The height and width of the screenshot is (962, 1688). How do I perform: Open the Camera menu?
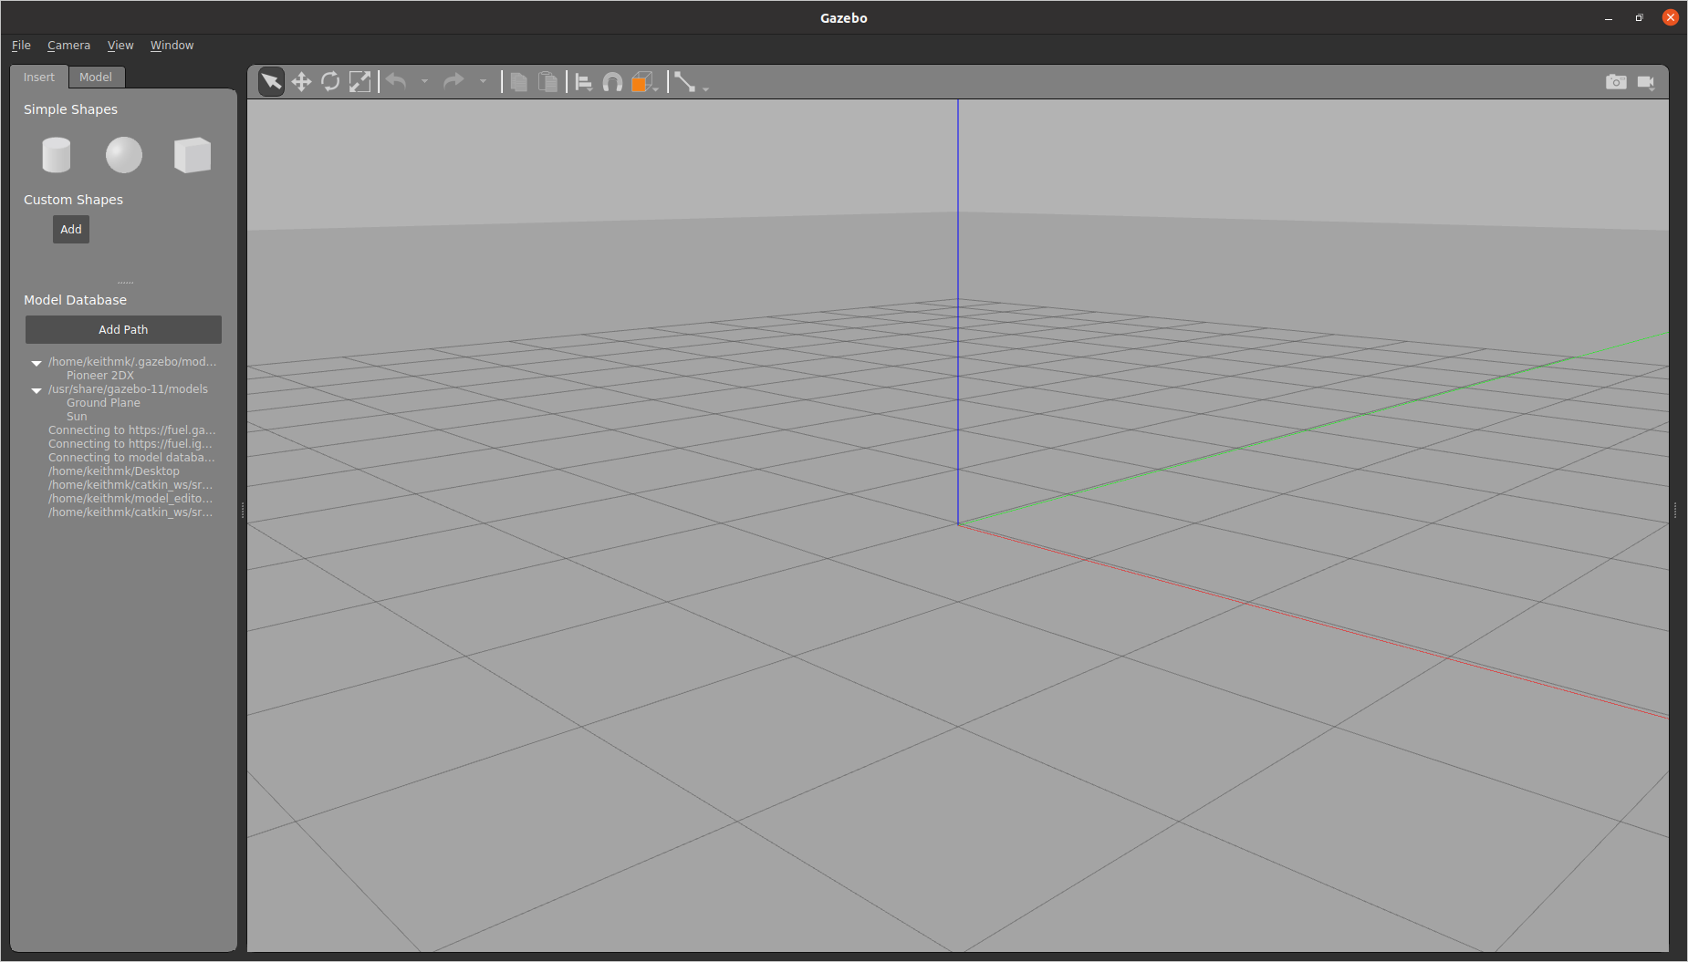pos(68,46)
